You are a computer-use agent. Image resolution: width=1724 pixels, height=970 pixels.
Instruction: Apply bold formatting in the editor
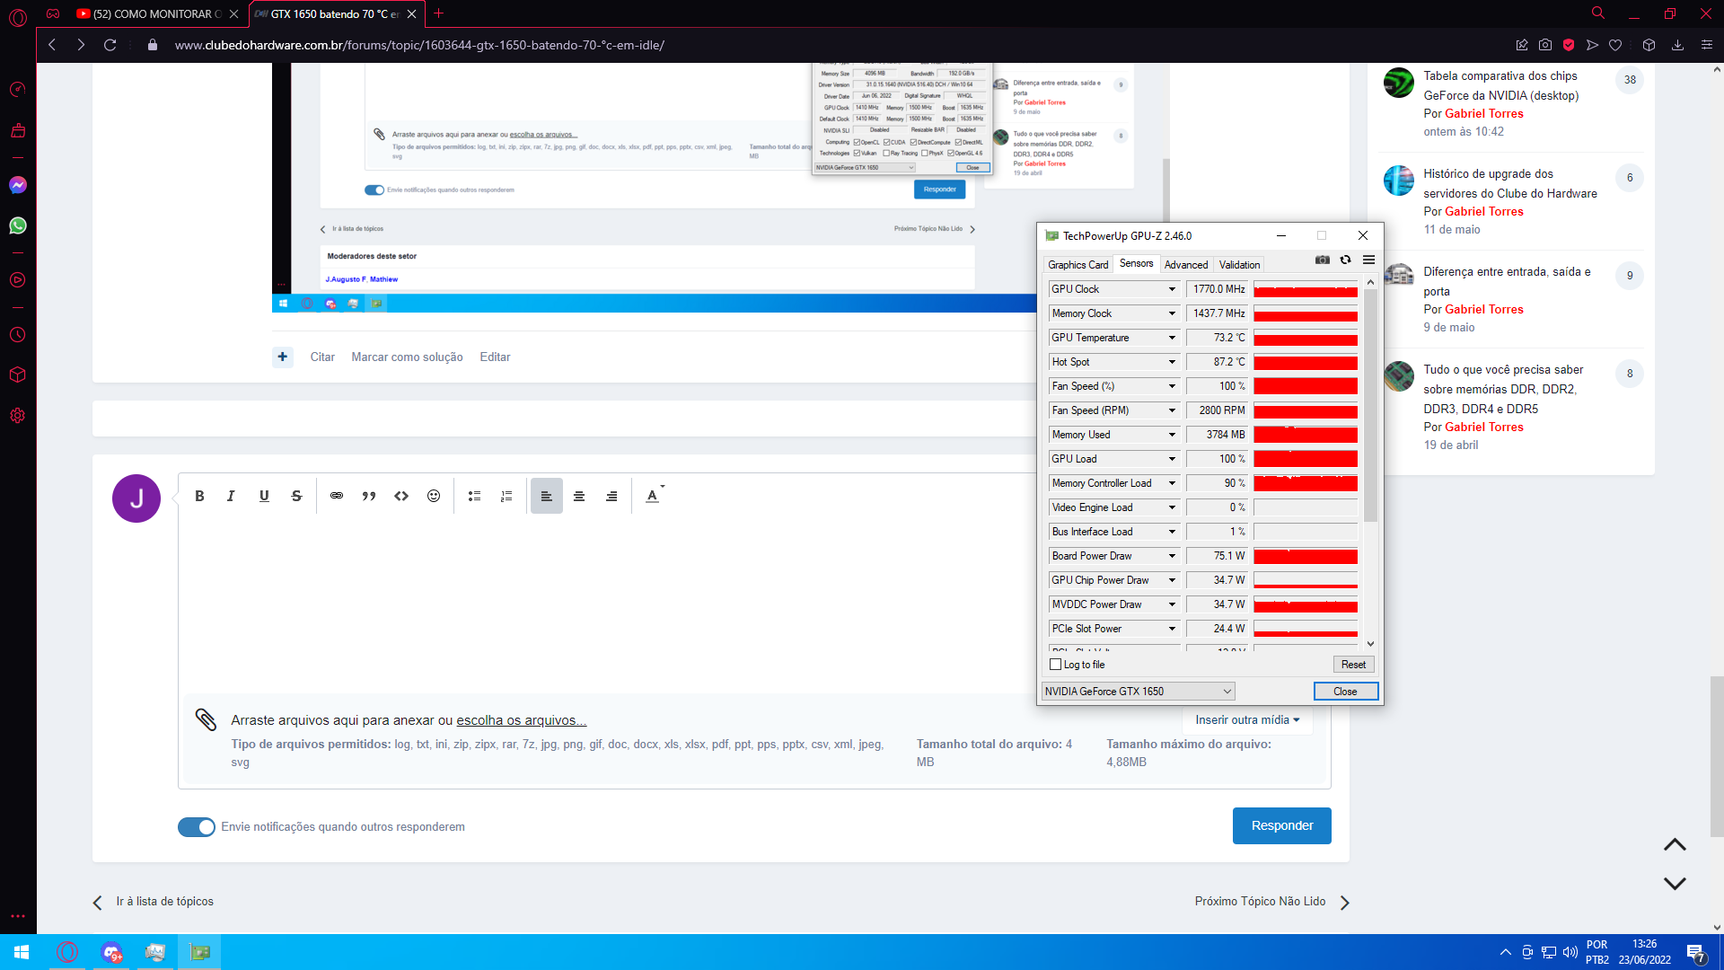[199, 496]
